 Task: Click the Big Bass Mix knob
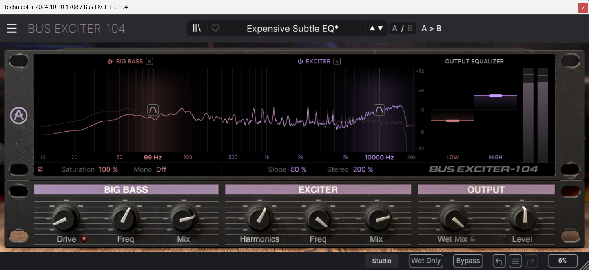[x=184, y=218]
